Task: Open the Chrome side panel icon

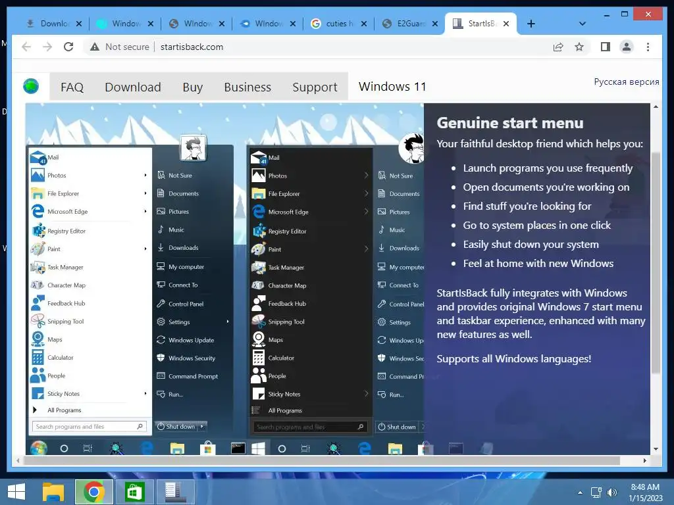Action: [606, 47]
